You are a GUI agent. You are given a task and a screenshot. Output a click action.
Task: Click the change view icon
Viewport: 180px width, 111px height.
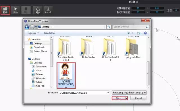129,33
